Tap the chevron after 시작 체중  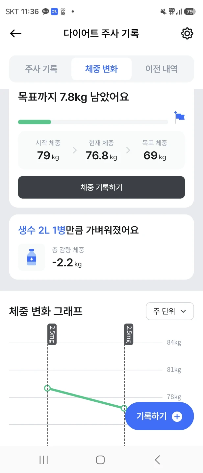[x=75, y=150]
